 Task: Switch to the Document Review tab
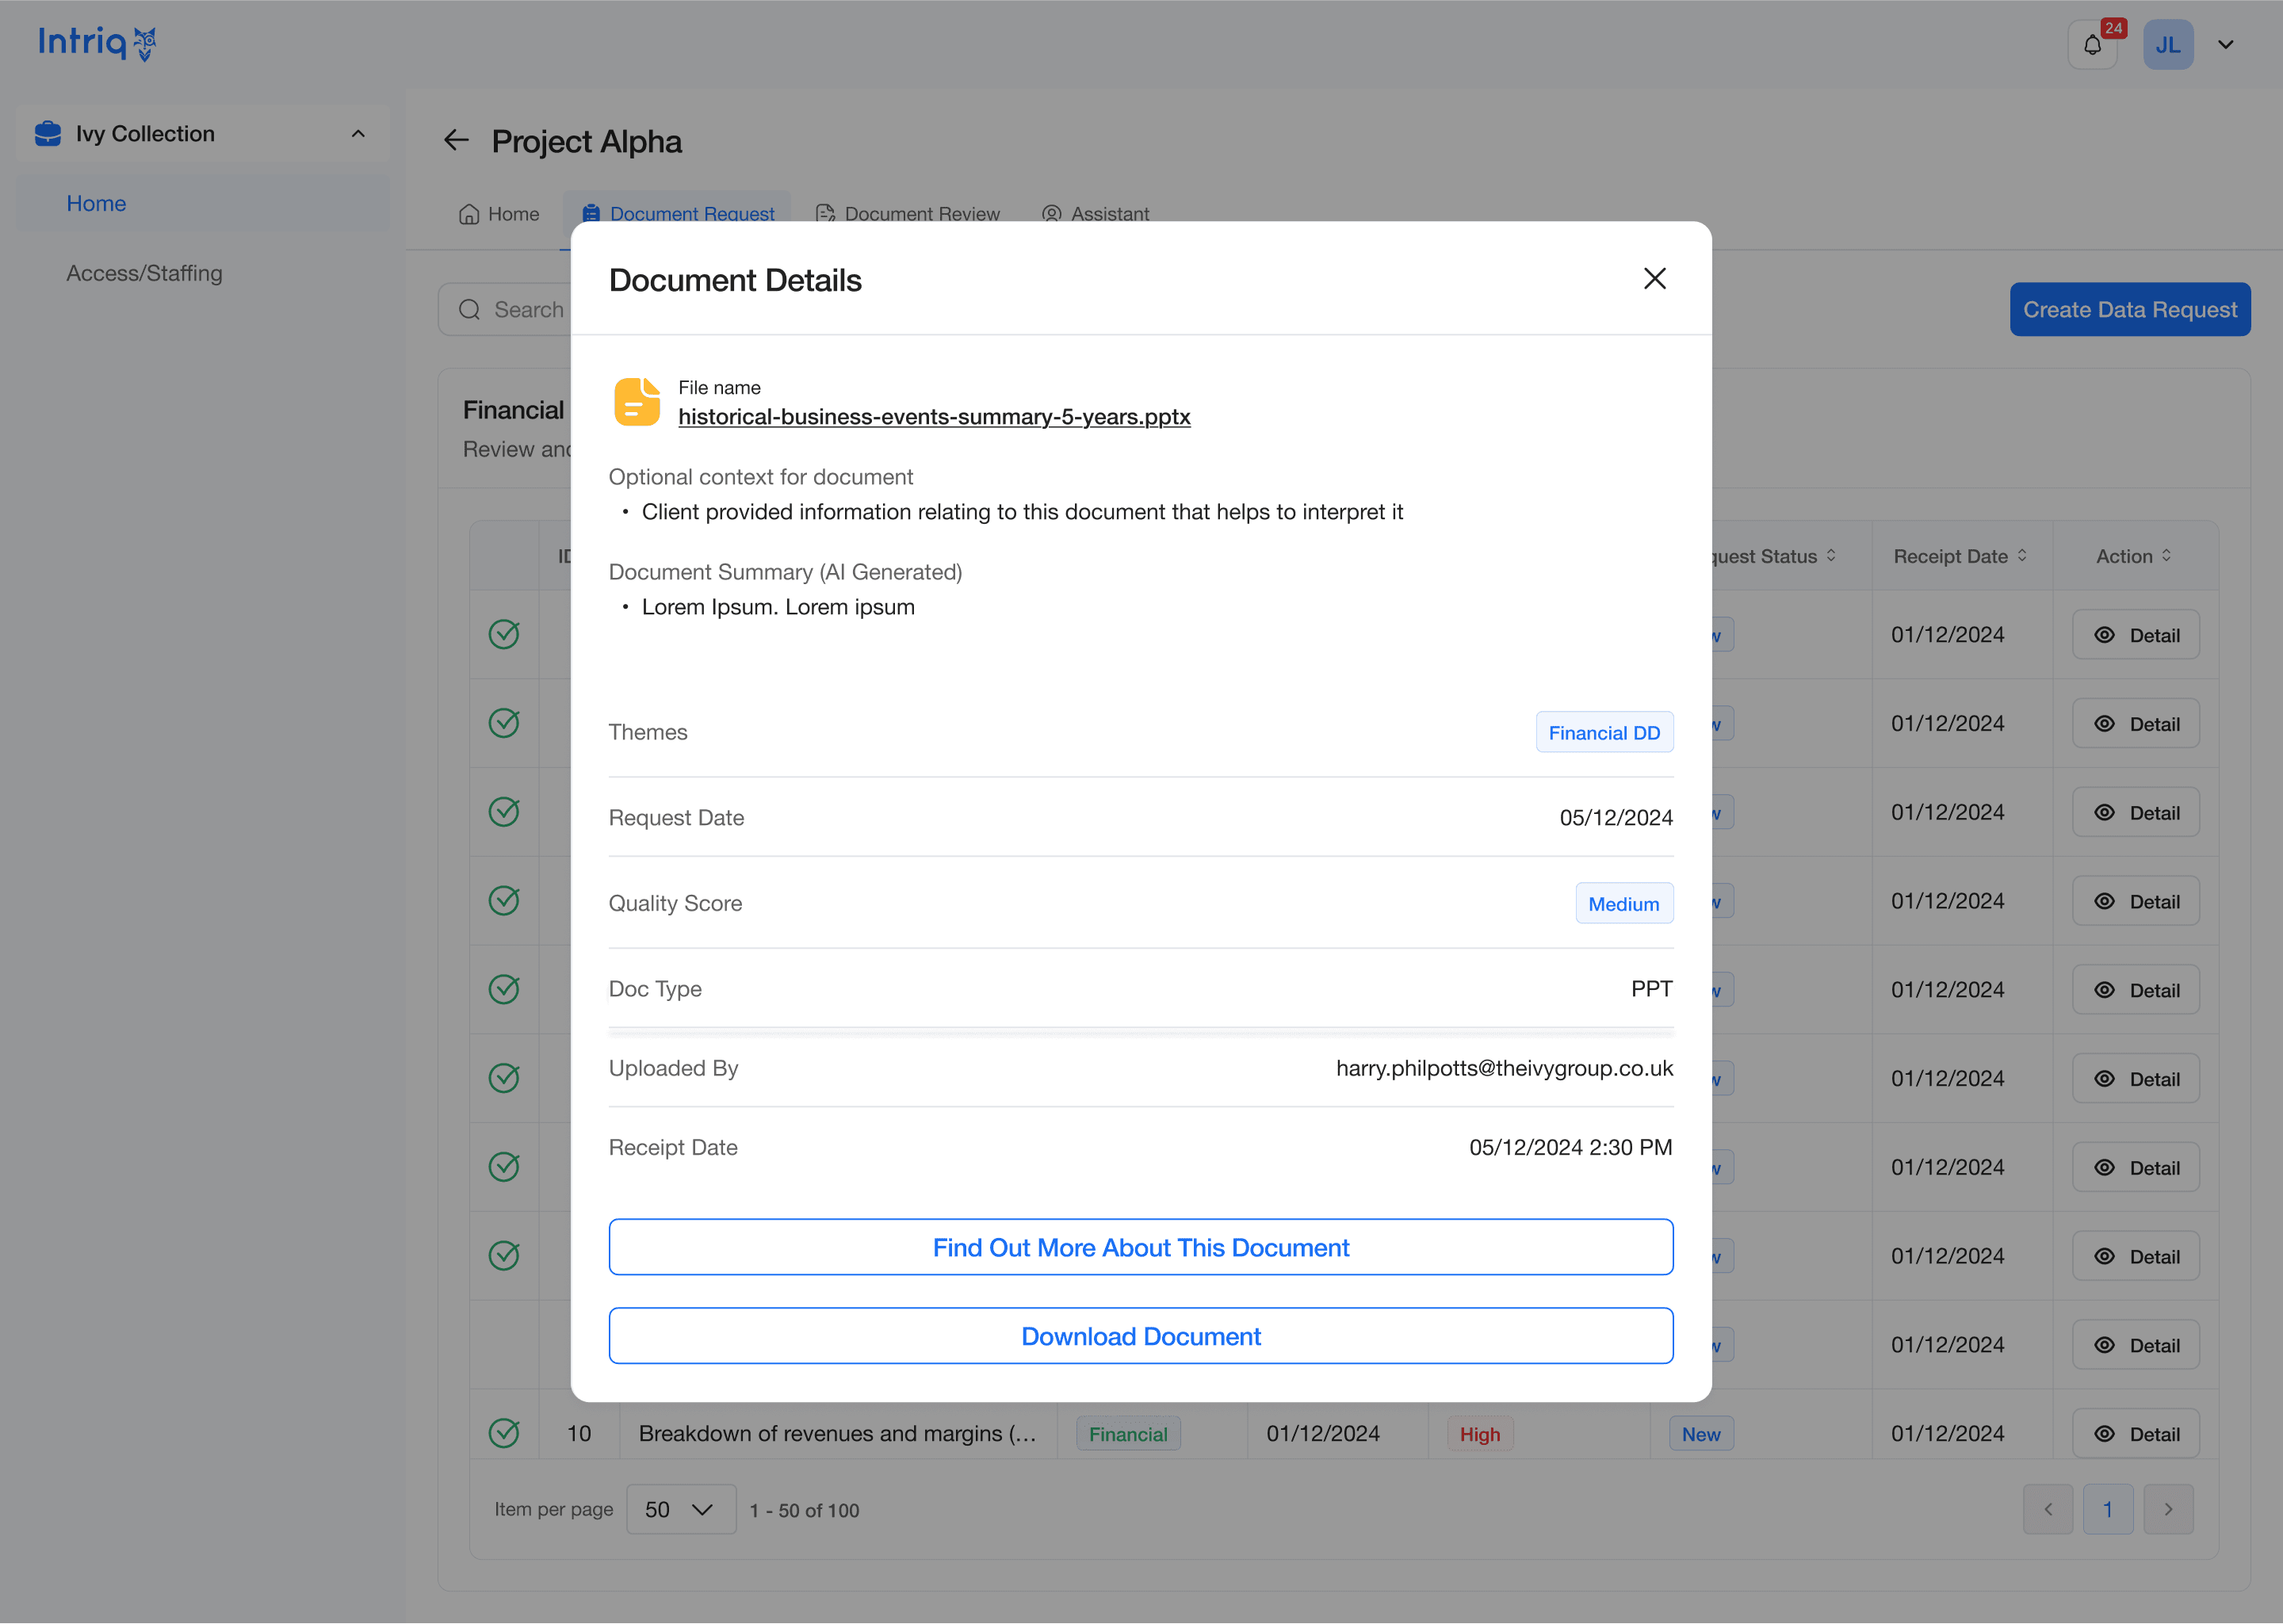point(907,214)
